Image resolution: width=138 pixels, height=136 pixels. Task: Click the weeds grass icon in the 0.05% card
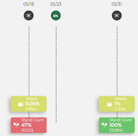click(x=20, y=104)
